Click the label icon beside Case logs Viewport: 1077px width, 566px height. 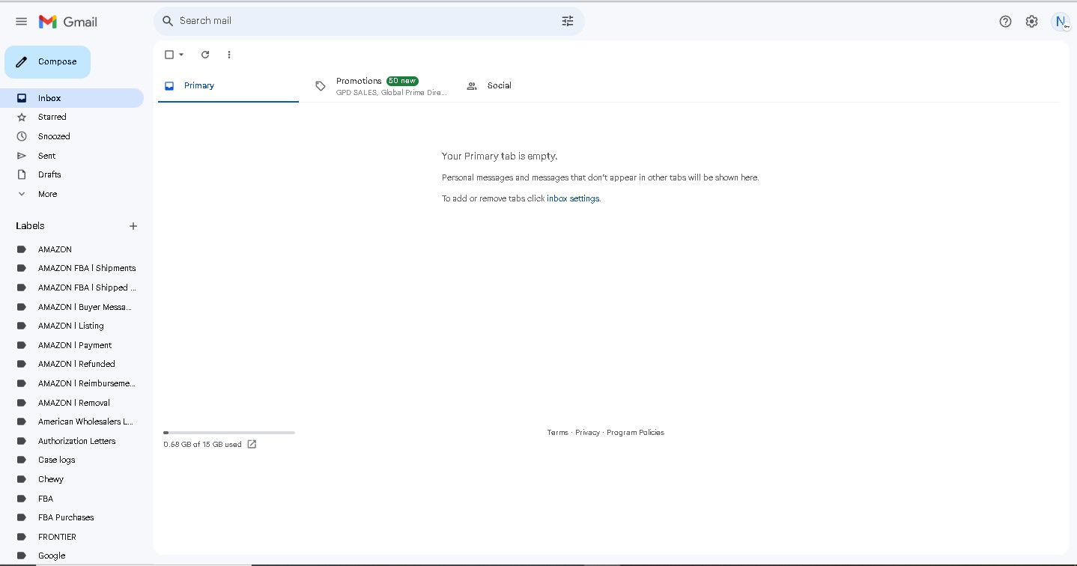22,460
